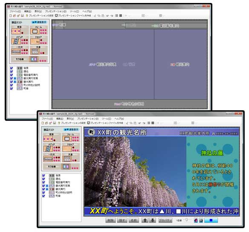Click the move-down arrow button below preview

tap(153, 220)
